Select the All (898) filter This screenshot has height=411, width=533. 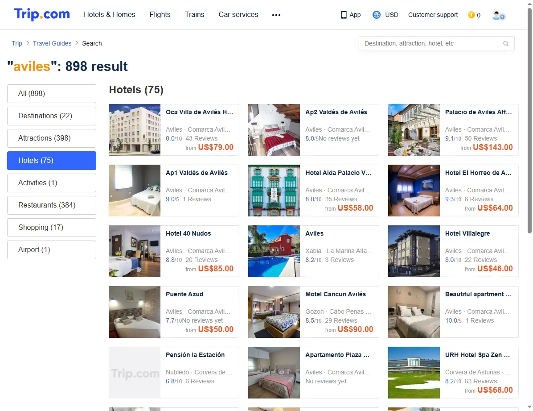[x=52, y=94]
